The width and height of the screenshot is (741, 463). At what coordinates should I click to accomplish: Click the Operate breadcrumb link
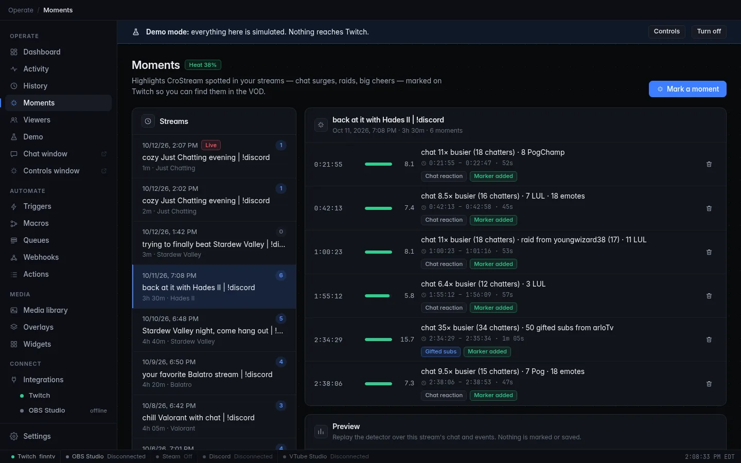[x=21, y=10]
